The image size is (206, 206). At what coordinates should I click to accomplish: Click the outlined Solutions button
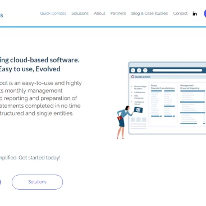pyautogui.click(x=37, y=182)
